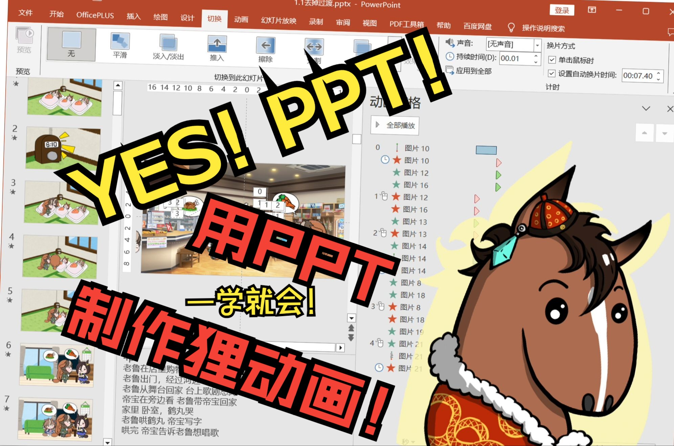The width and height of the screenshot is (674, 446).
Task: Switch to the 审阅 review tab
Action: pos(343,22)
